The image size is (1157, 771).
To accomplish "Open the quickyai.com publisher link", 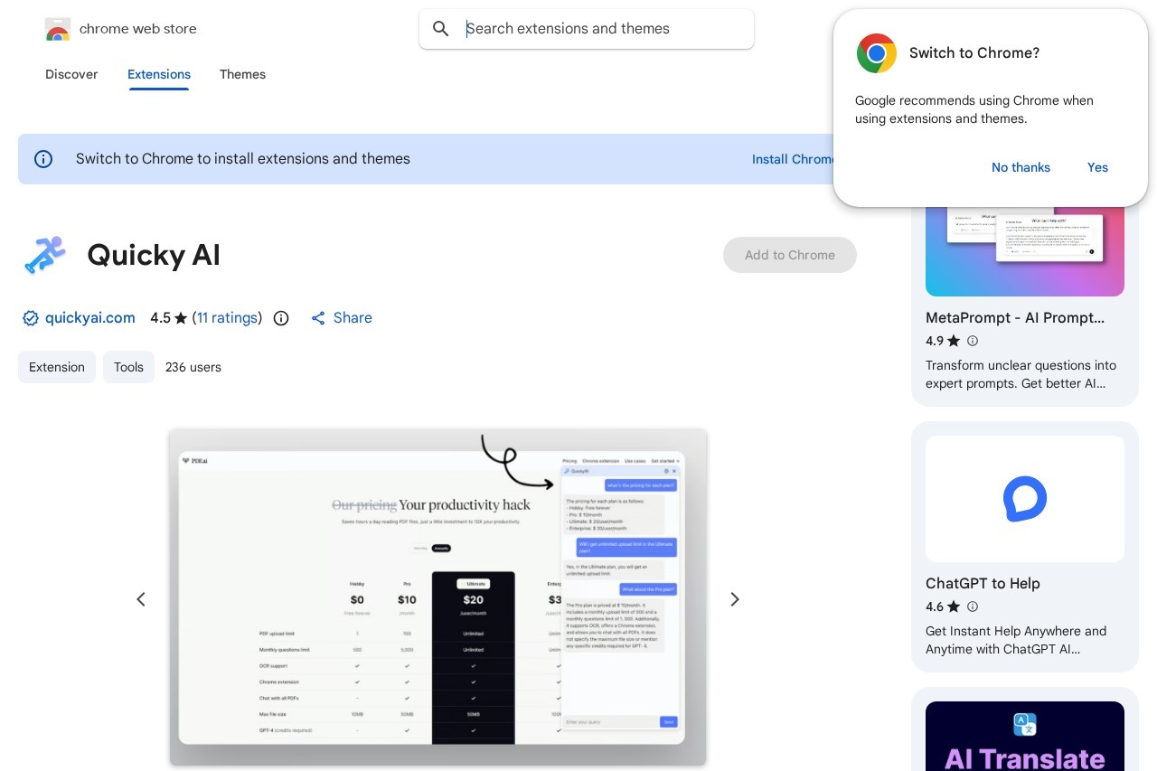I will point(89,318).
